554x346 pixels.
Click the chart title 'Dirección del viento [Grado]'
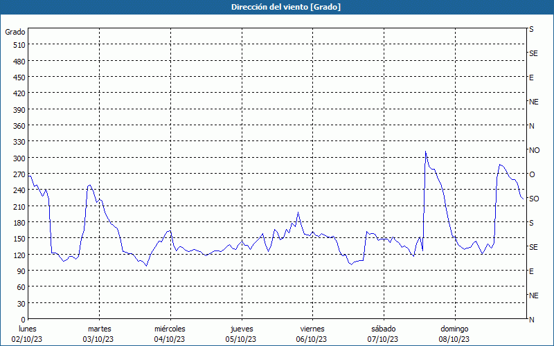pos(286,7)
